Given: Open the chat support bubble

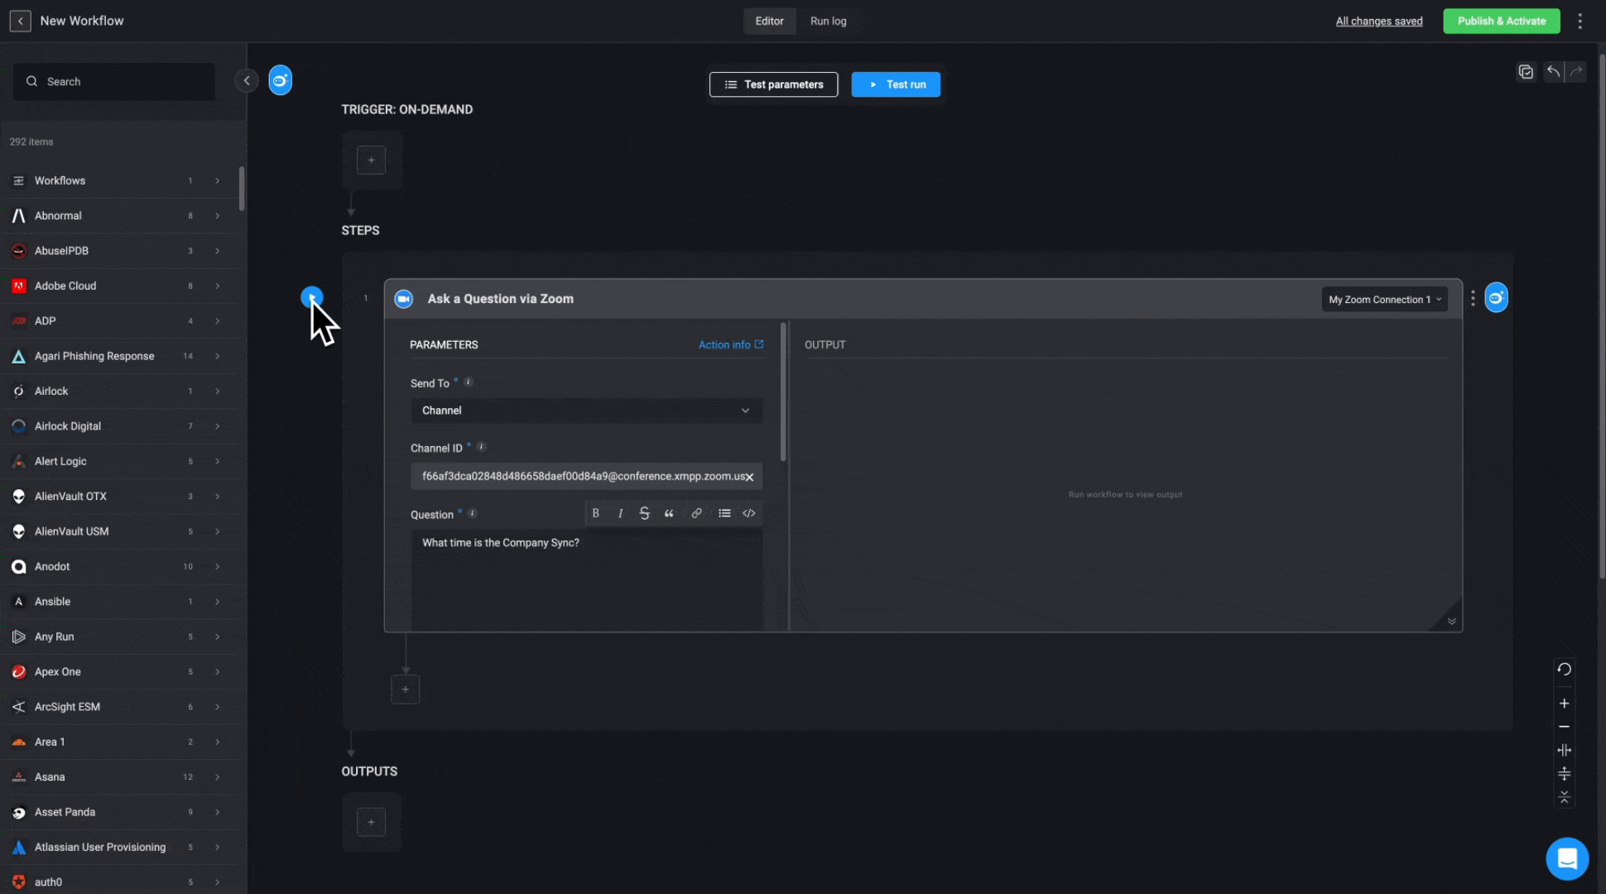Looking at the screenshot, I should pos(1566,858).
